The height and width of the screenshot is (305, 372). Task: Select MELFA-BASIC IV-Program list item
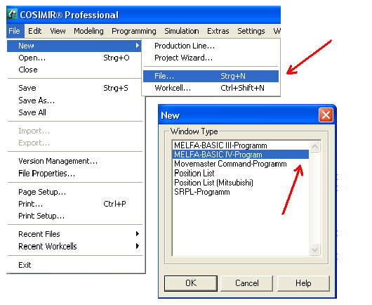[241, 155]
